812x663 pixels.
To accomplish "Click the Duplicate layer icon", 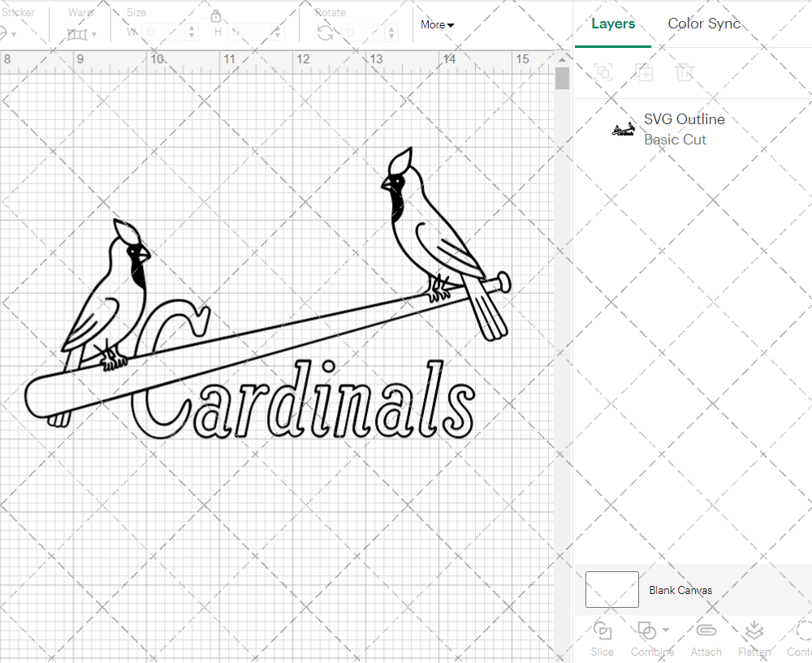I will tap(644, 72).
